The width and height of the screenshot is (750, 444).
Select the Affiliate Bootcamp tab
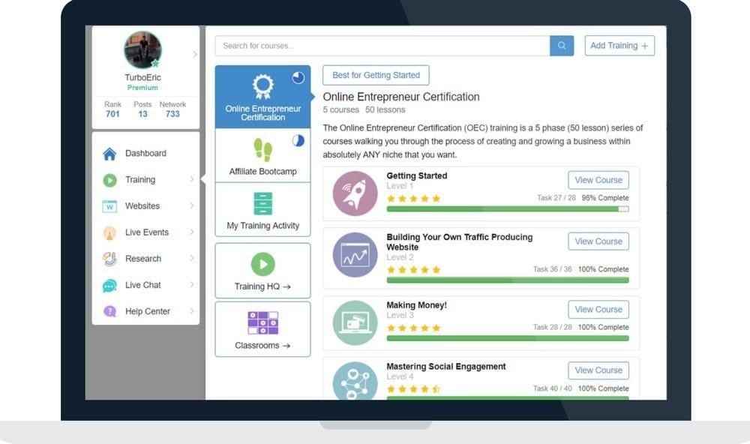pos(262,155)
